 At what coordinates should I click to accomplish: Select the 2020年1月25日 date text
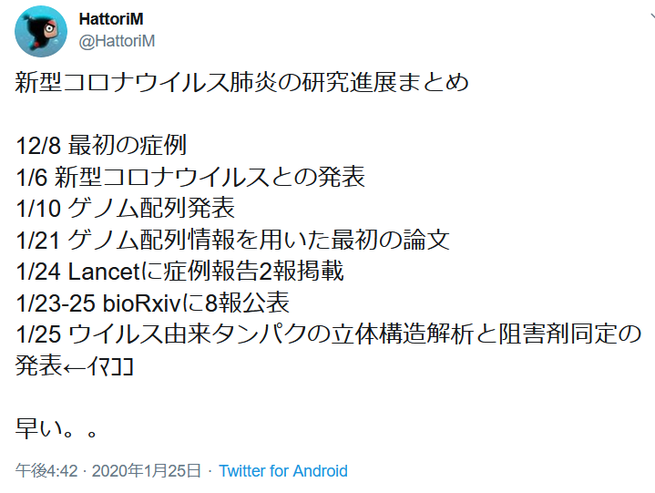click(x=147, y=471)
